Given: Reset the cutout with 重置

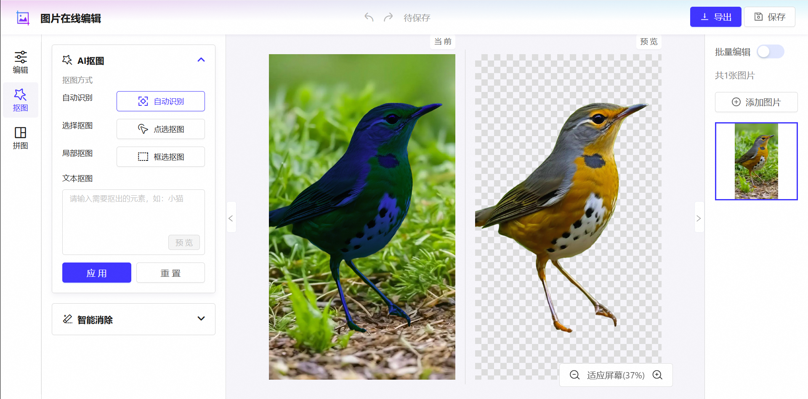Looking at the screenshot, I should 170,273.
